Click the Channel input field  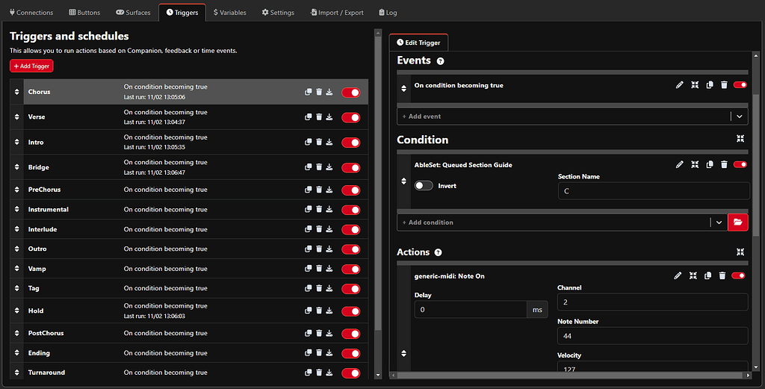point(652,302)
